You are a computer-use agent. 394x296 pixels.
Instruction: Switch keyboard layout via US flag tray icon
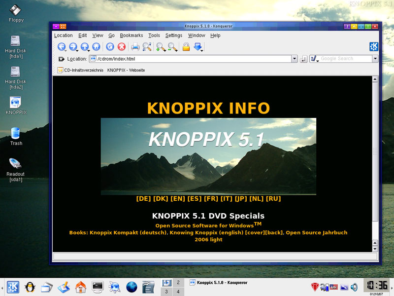(x=333, y=287)
